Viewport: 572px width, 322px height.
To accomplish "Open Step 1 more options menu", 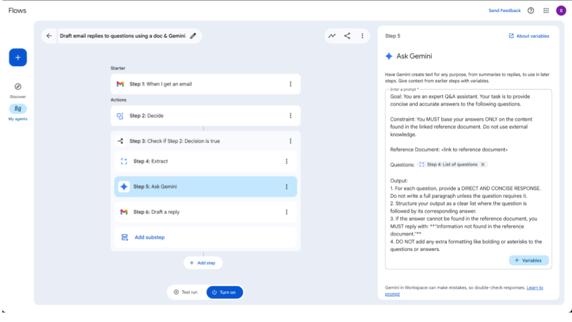I will [290, 84].
